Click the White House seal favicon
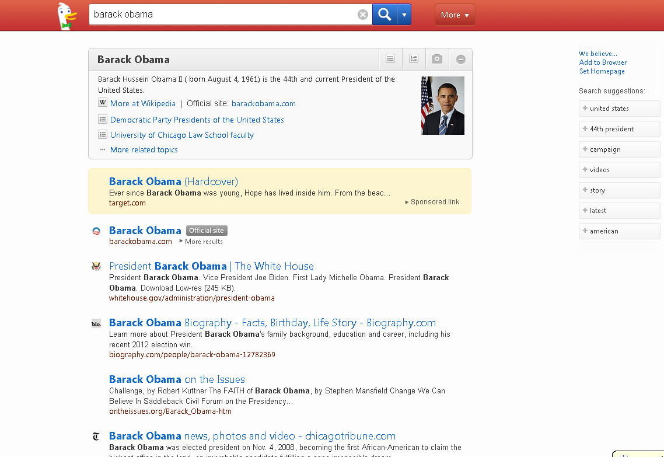Image resolution: width=664 pixels, height=457 pixels. (x=96, y=266)
